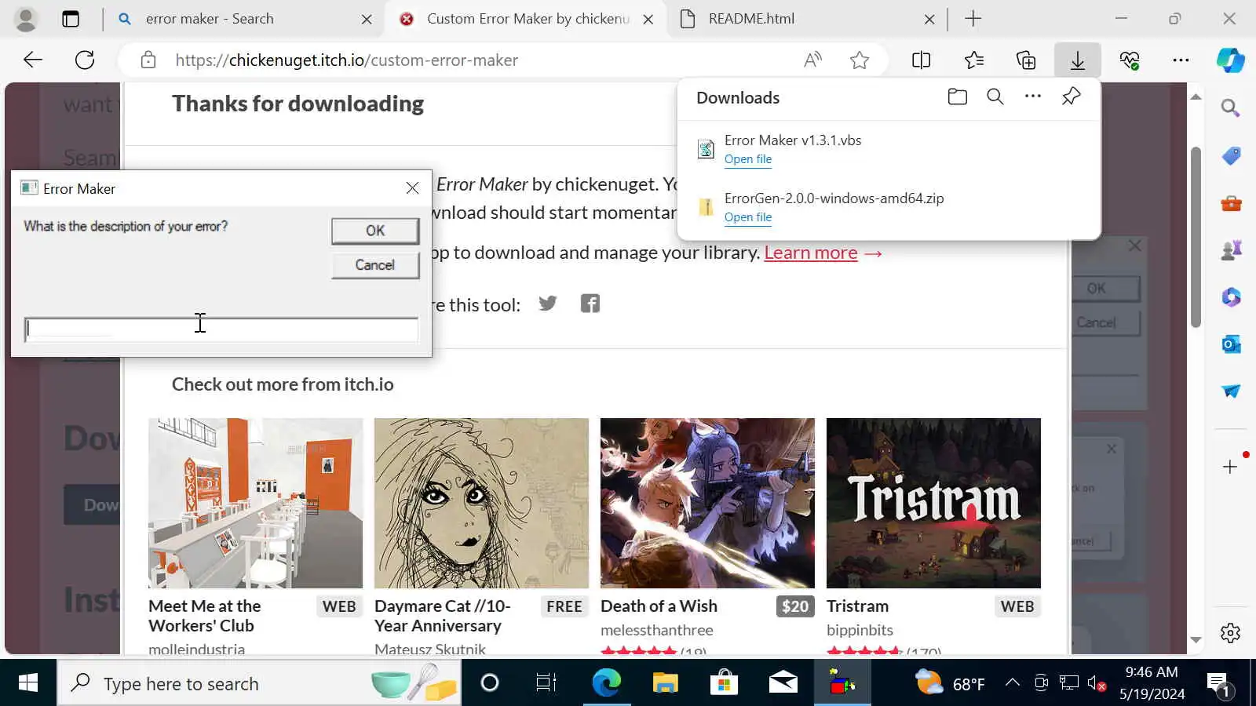Click OK in the Error Maker dialog
The image size is (1256, 706).
click(375, 231)
